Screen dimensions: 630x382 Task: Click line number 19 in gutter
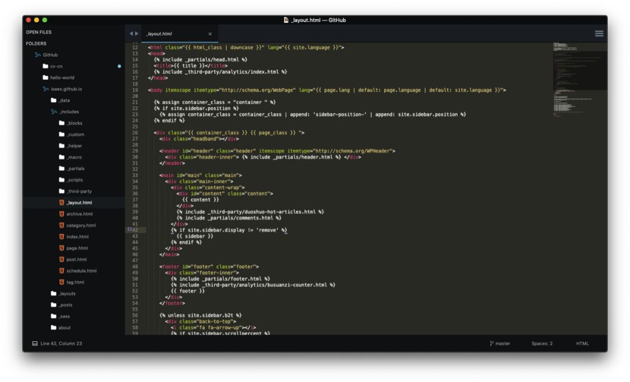[135, 90]
